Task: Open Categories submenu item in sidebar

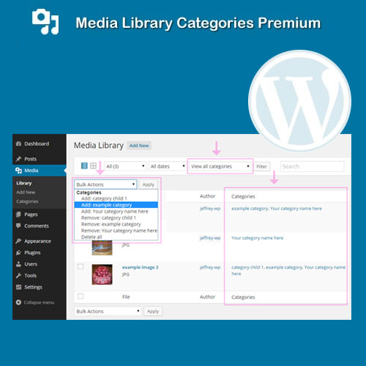Action: (x=27, y=201)
